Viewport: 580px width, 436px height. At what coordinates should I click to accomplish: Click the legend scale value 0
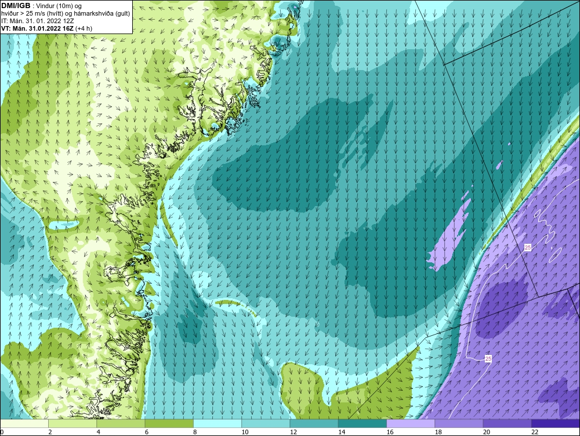2,433
